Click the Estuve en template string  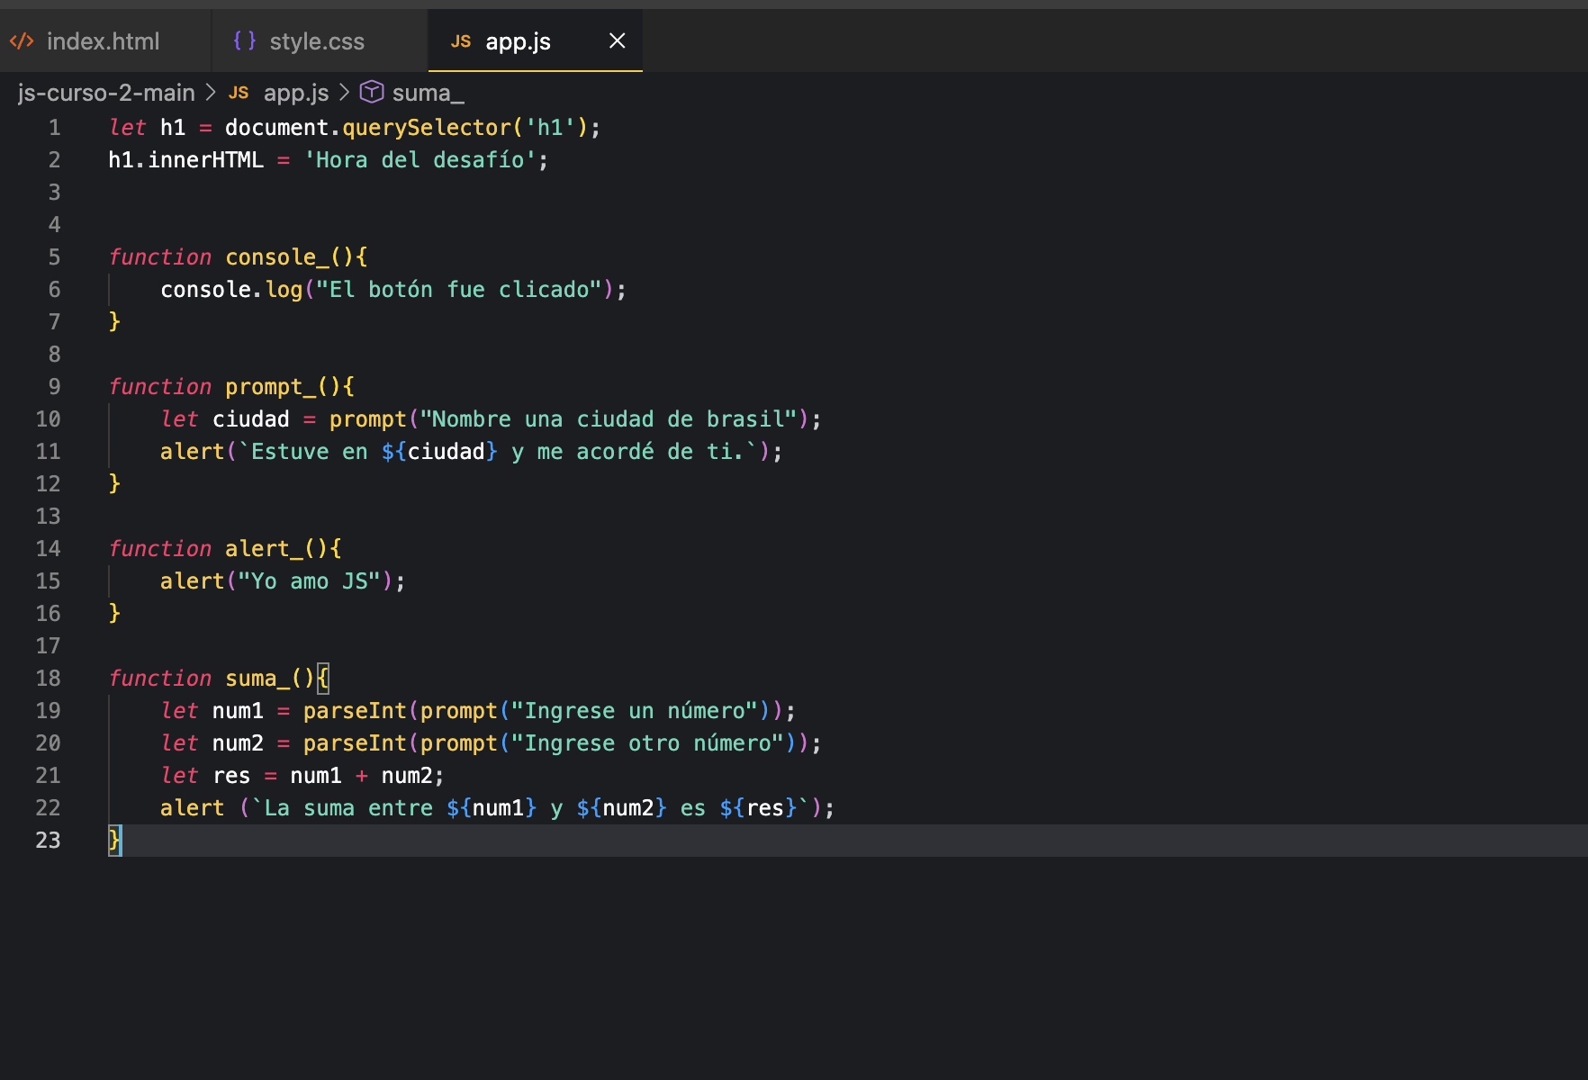coord(499,452)
